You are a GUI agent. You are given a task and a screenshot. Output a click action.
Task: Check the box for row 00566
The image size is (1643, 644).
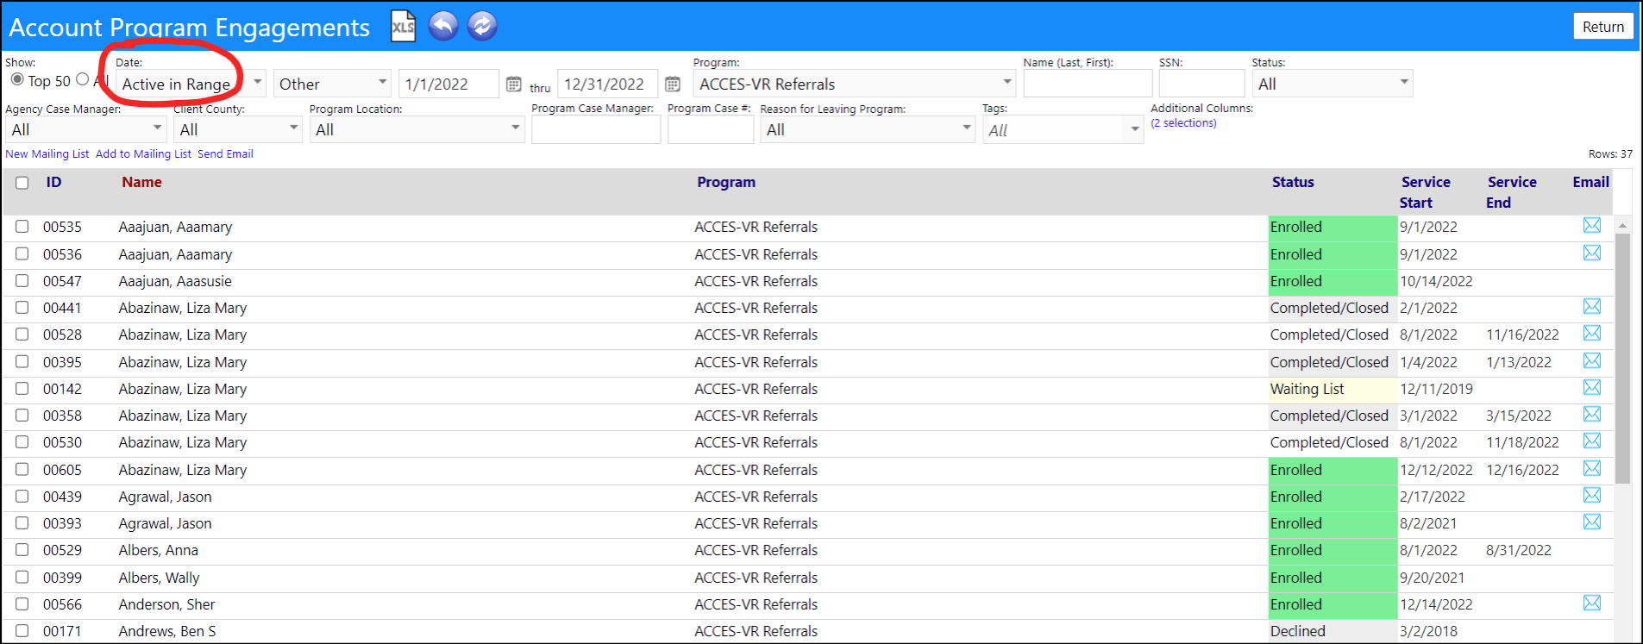tap(22, 603)
